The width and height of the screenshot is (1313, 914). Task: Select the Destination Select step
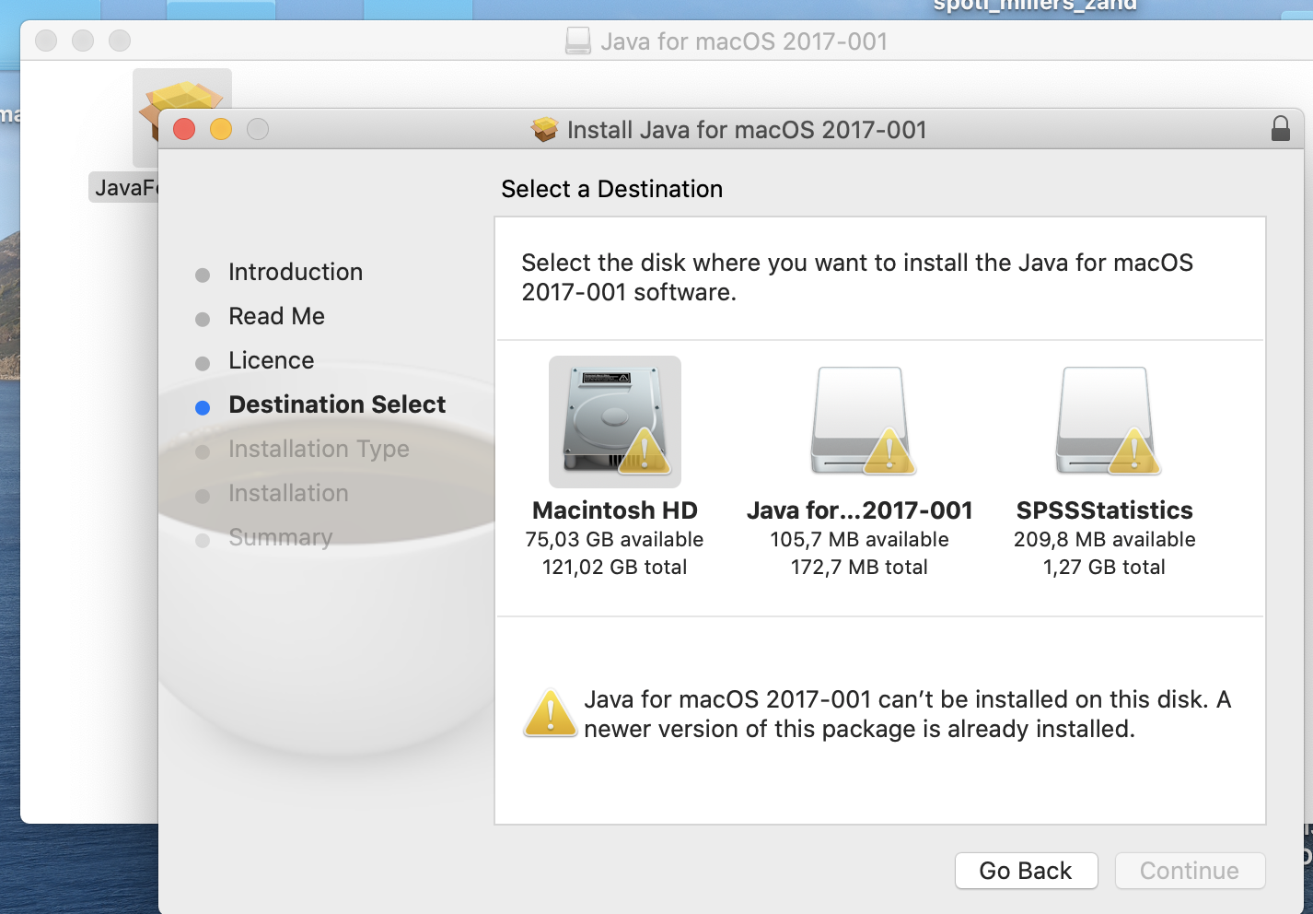click(337, 404)
